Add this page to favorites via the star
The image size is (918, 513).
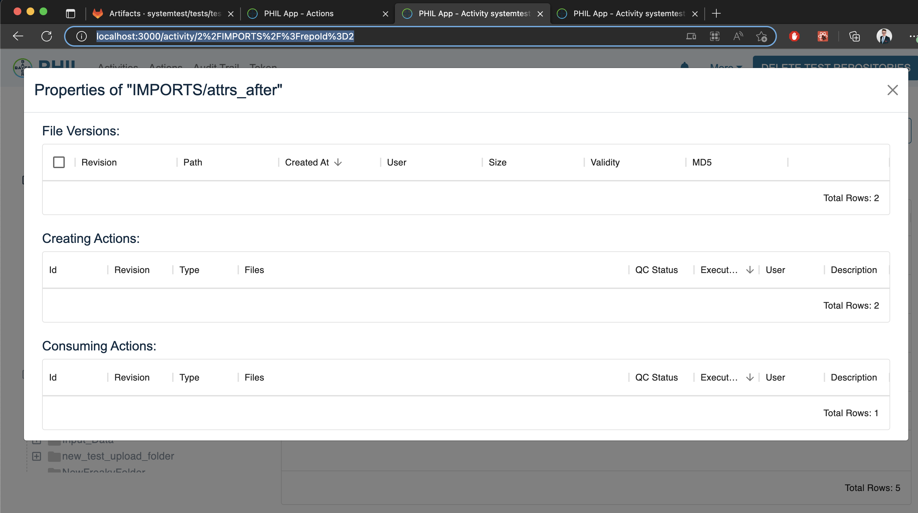[762, 36]
